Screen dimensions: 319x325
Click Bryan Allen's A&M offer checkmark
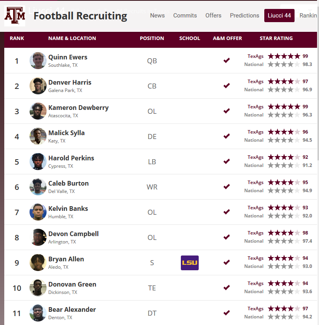pos(227,262)
